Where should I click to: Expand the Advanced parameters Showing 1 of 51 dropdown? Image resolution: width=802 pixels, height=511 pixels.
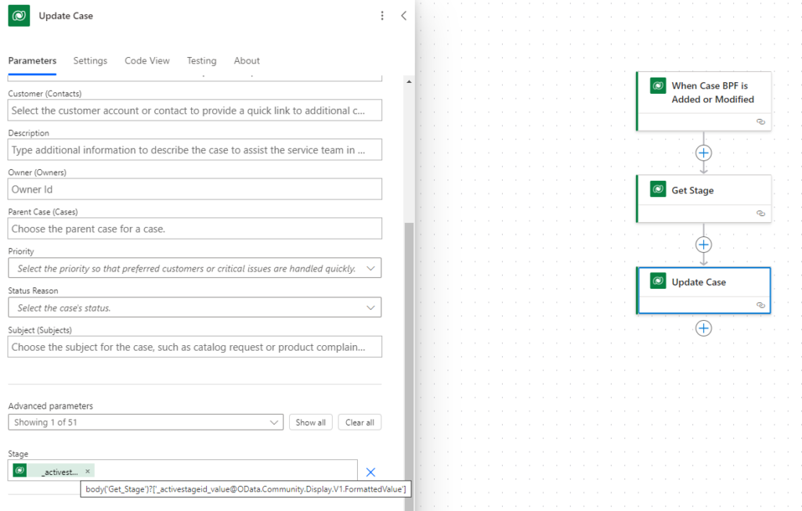point(274,423)
